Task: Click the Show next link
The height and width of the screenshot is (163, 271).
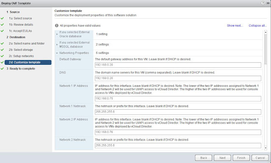Action: pos(235,25)
